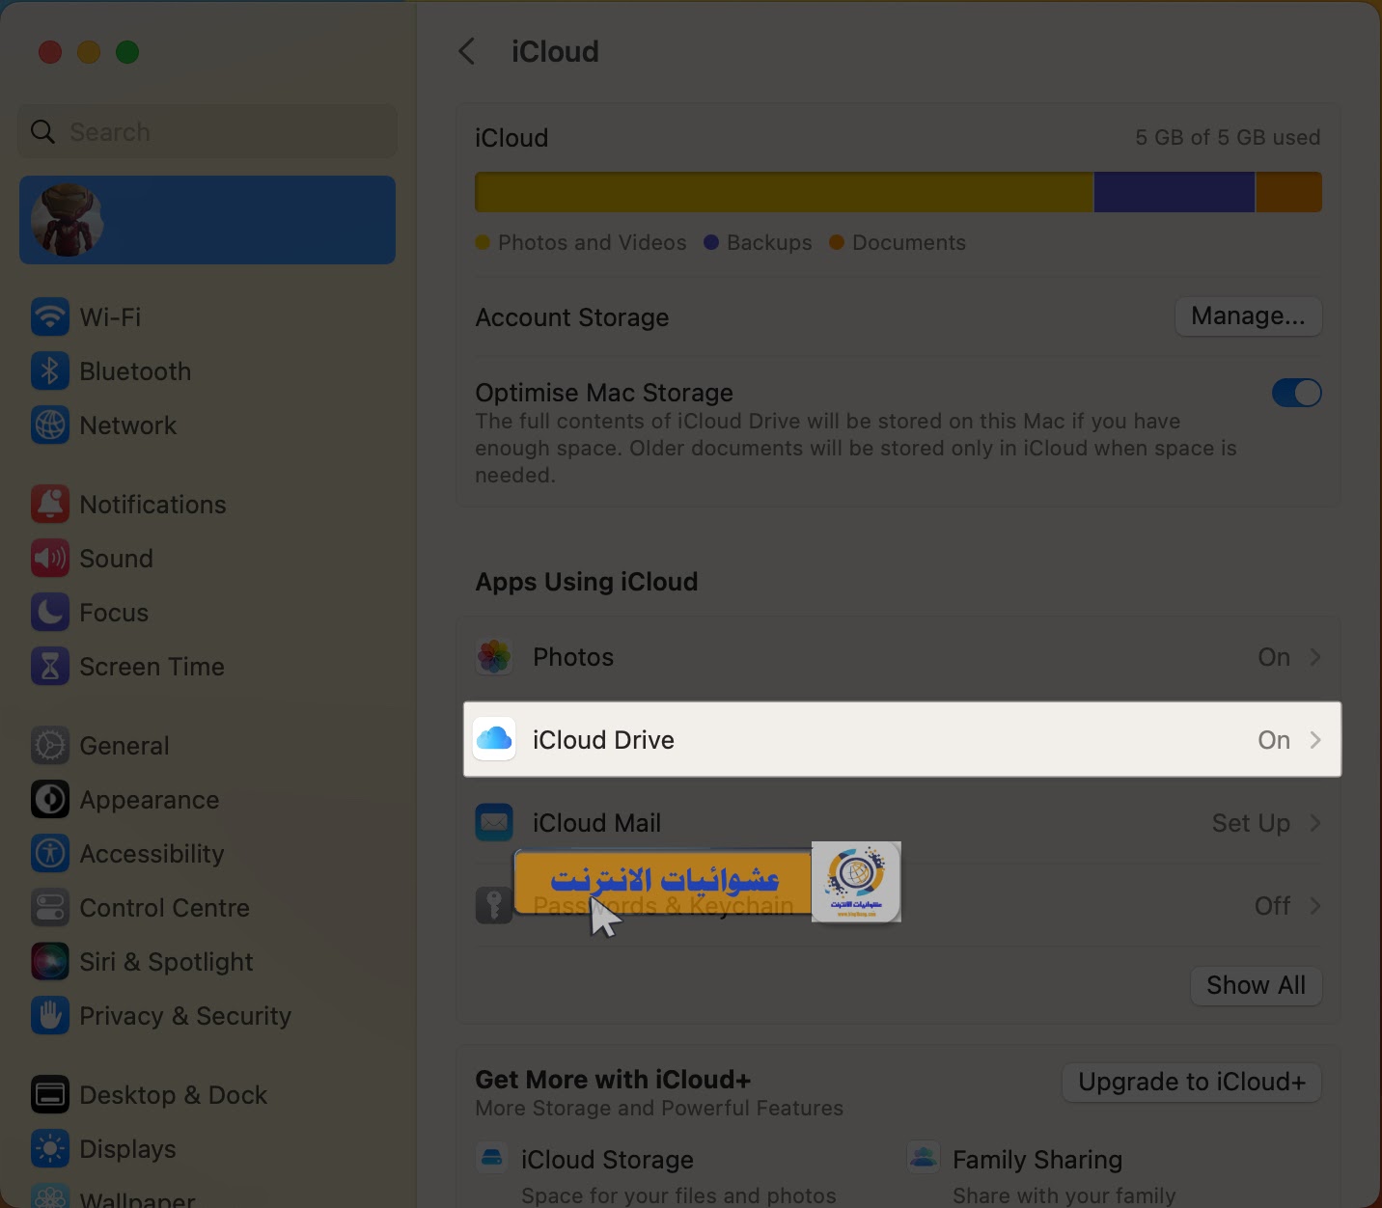
Task: Select Control Centre in sidebar
Action: 207,907
